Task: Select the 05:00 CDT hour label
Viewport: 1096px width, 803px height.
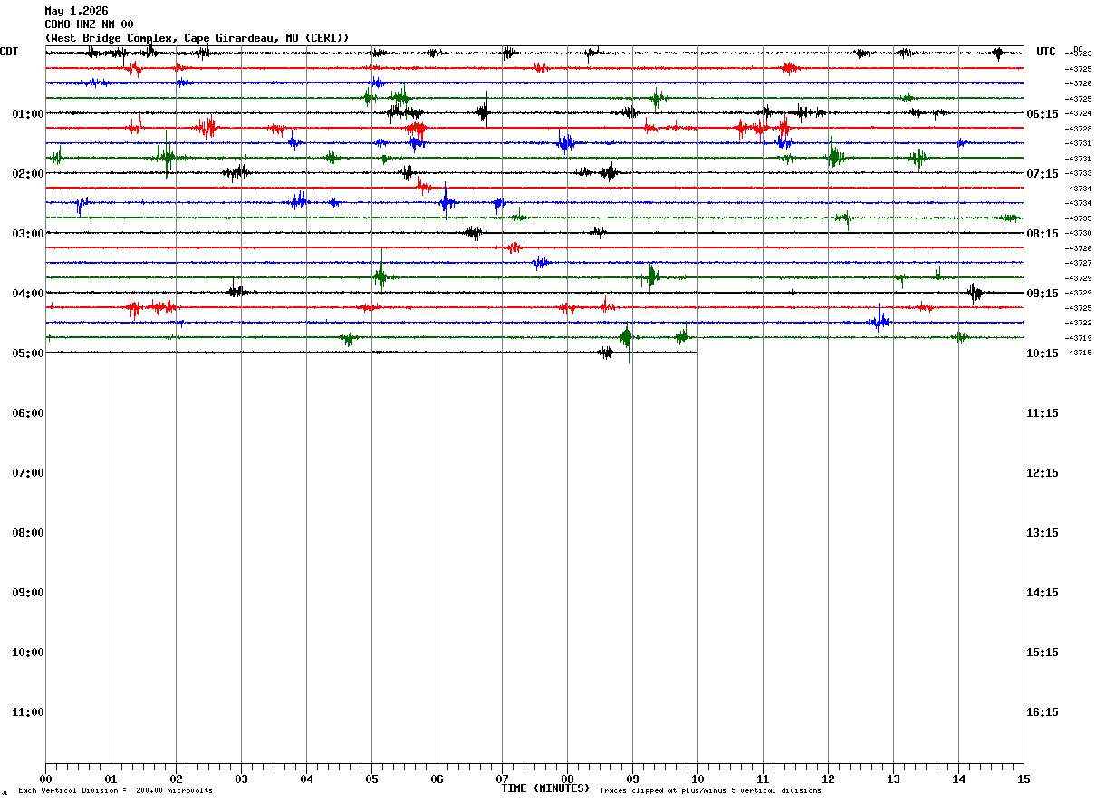Action: pyautogui.click(x=28, y=353)
